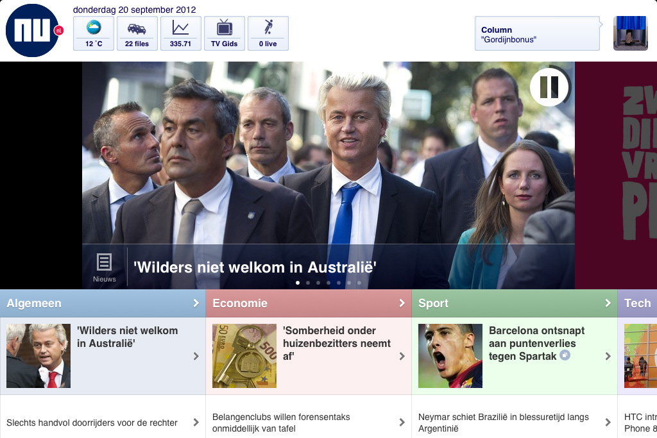Read Column "Gordijnbonus"
657x438 pixels.
537,34
